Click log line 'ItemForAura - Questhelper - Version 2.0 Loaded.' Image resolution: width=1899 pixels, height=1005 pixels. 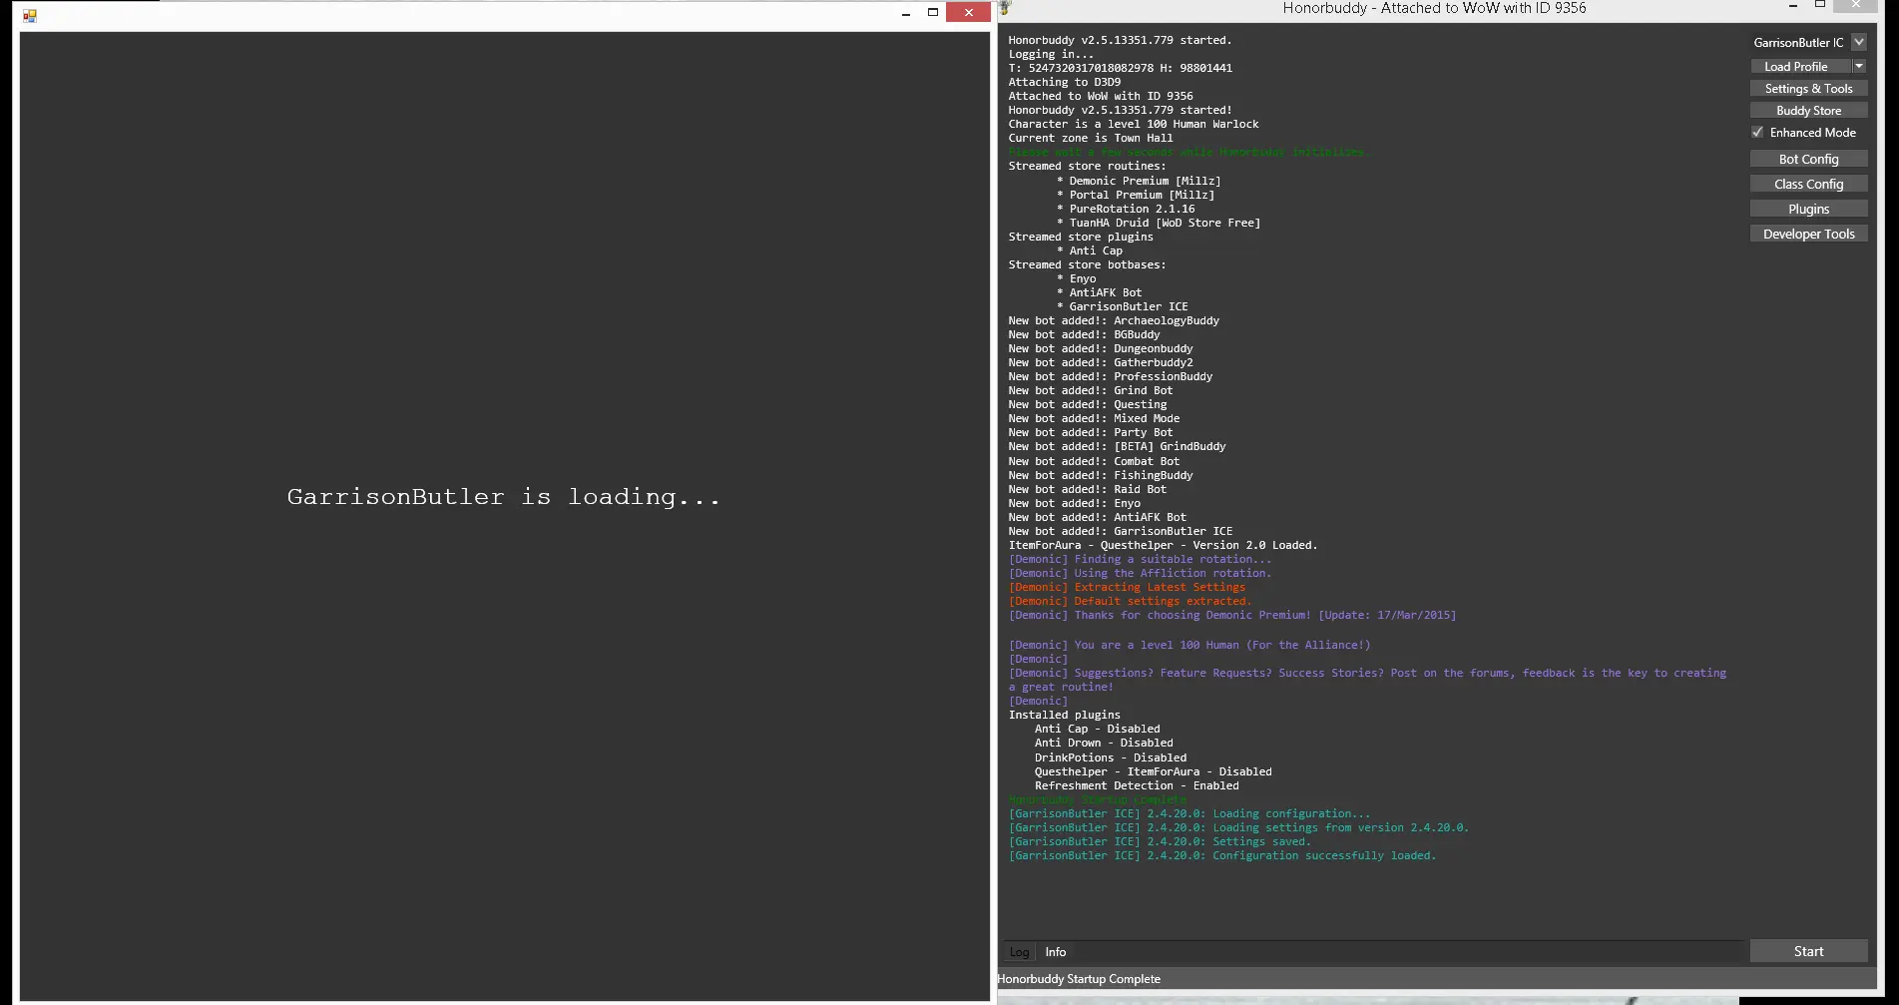click(1163, 546)
